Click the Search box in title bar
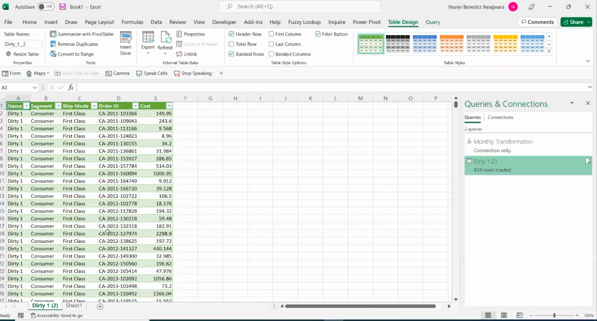This screenshot has height=321, width=597. coord(300,6)
